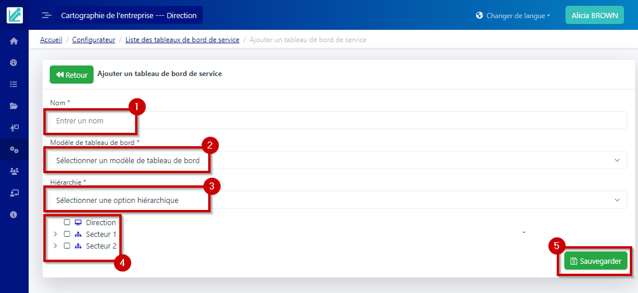
Task: Toggle the hamburger sidebar menu icon
Action: [47, 15]
